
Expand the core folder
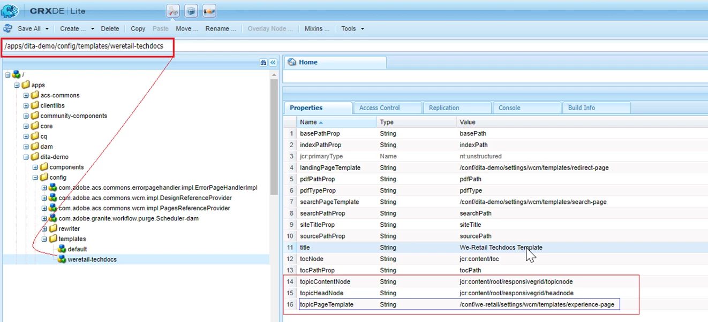(x=26, y=126)
